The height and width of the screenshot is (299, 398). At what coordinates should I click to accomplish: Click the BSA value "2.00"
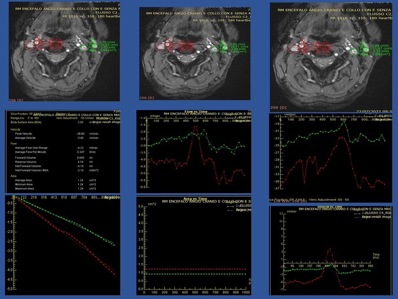[80, 122]
